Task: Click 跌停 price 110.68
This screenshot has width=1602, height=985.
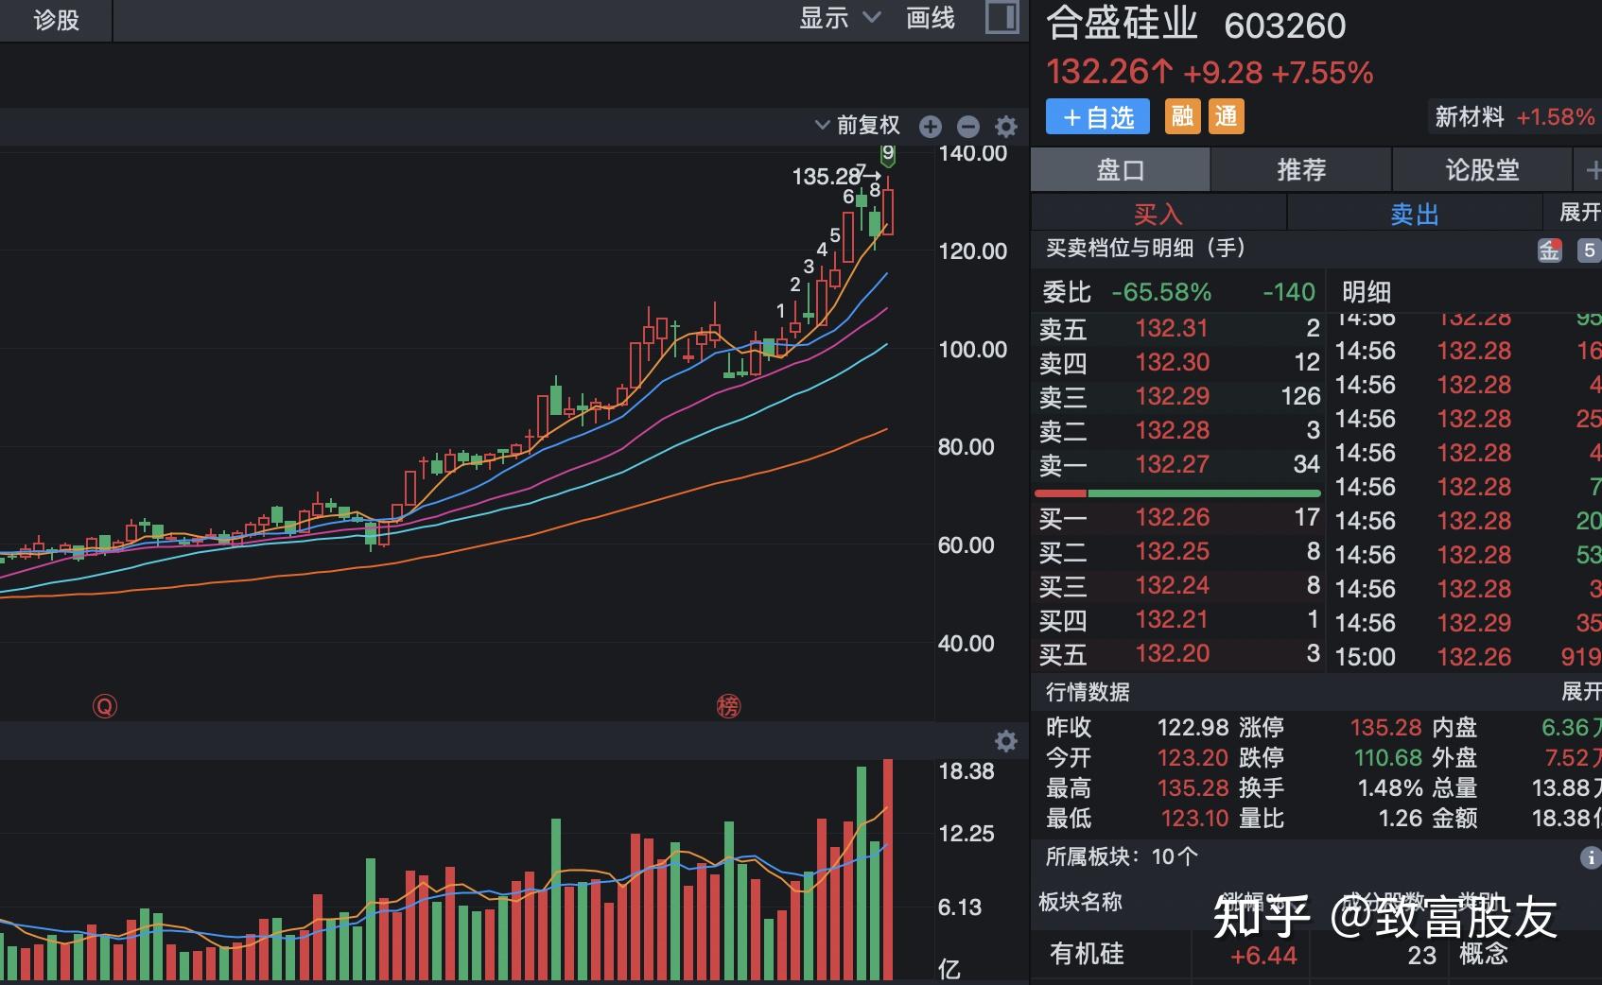Action: [x=1387, y=757]
